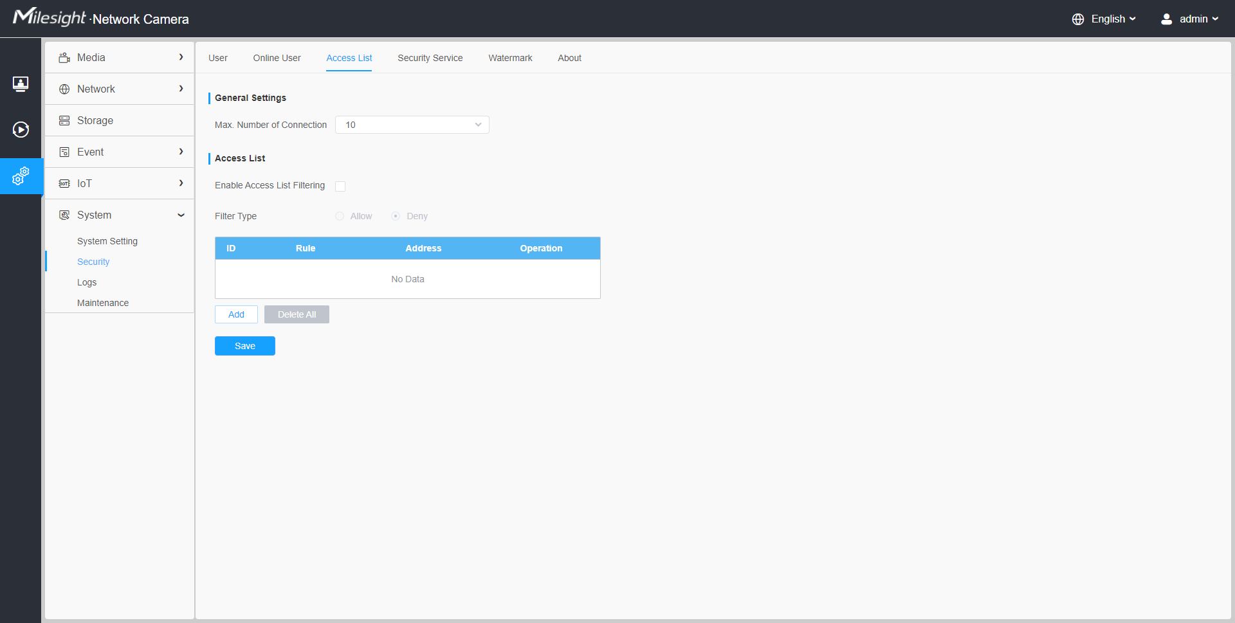
Task: Click the Add button
Action: pos(236,314)
